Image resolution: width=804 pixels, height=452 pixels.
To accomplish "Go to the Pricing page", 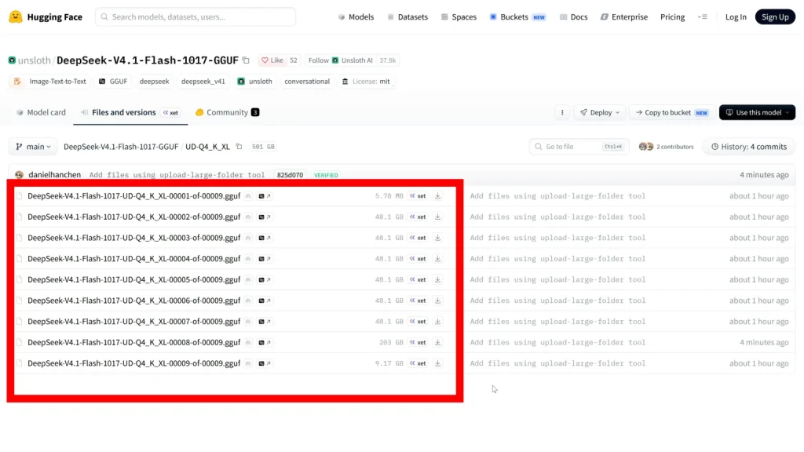I will coord(672,17).
